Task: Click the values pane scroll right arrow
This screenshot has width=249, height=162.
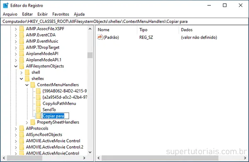Action: click(245, 158)
